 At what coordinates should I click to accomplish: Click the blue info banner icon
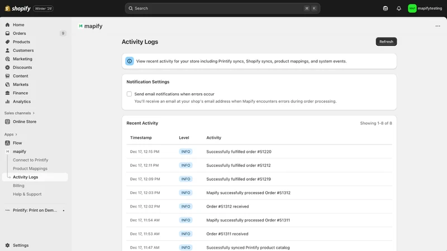(x=130, y=61)
